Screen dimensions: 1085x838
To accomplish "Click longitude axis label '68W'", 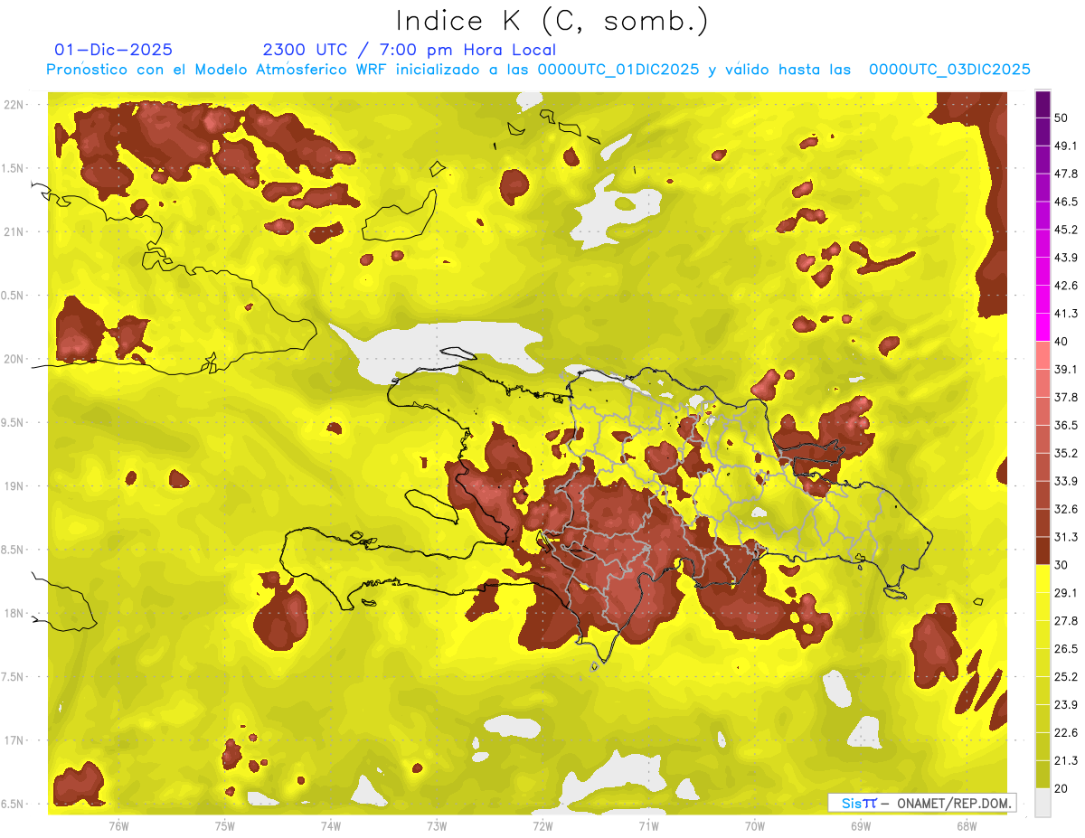I will pyautogui.click(x=967, y=826).
